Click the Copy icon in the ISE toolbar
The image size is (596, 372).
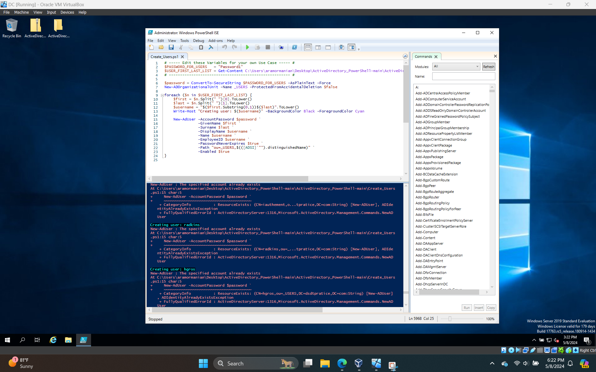click(x=191, y=47)
